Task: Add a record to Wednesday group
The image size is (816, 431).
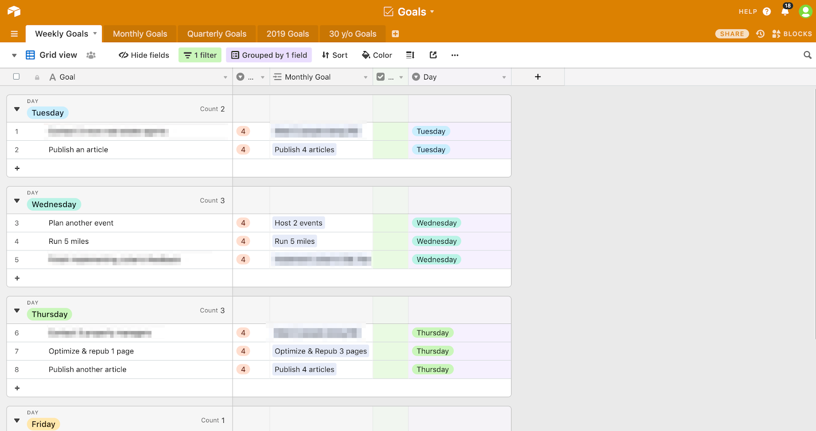Action: [x=17, y=278]
